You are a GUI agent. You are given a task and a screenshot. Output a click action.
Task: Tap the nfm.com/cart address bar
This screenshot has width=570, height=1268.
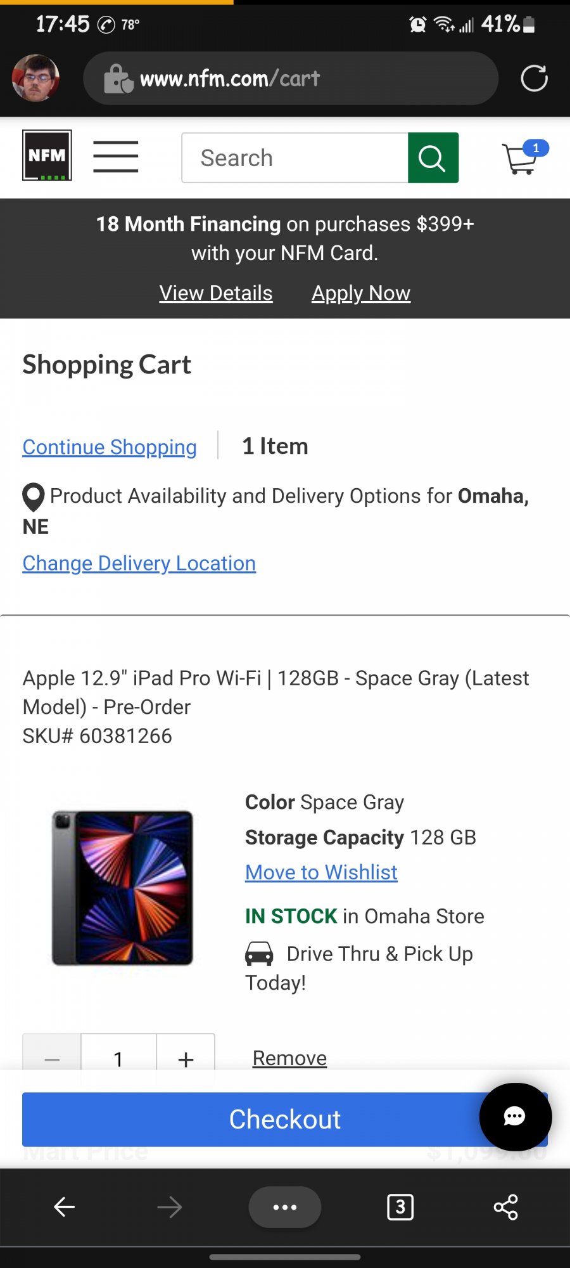[290, 79]
